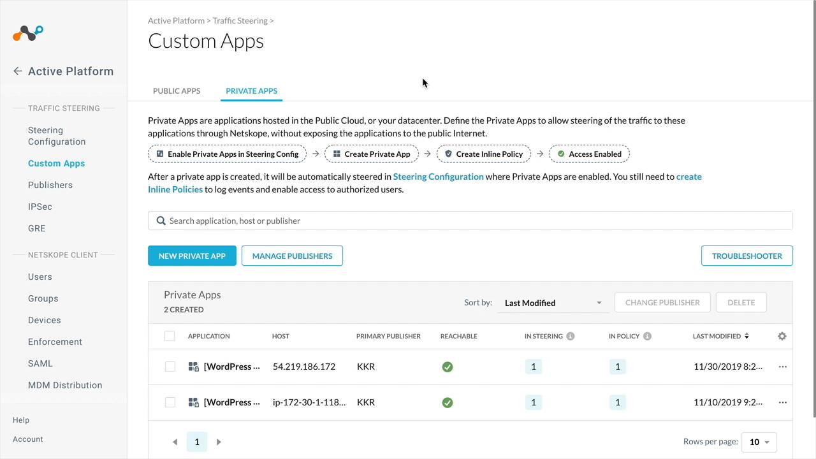816x459 pixels.
Task: Open the Troubleshooter button
Action: pos(747,256)
